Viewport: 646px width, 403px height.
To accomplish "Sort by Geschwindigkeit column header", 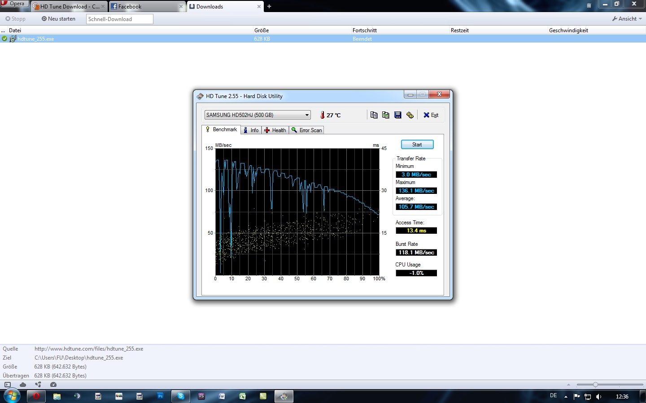I will coord(597,30).
